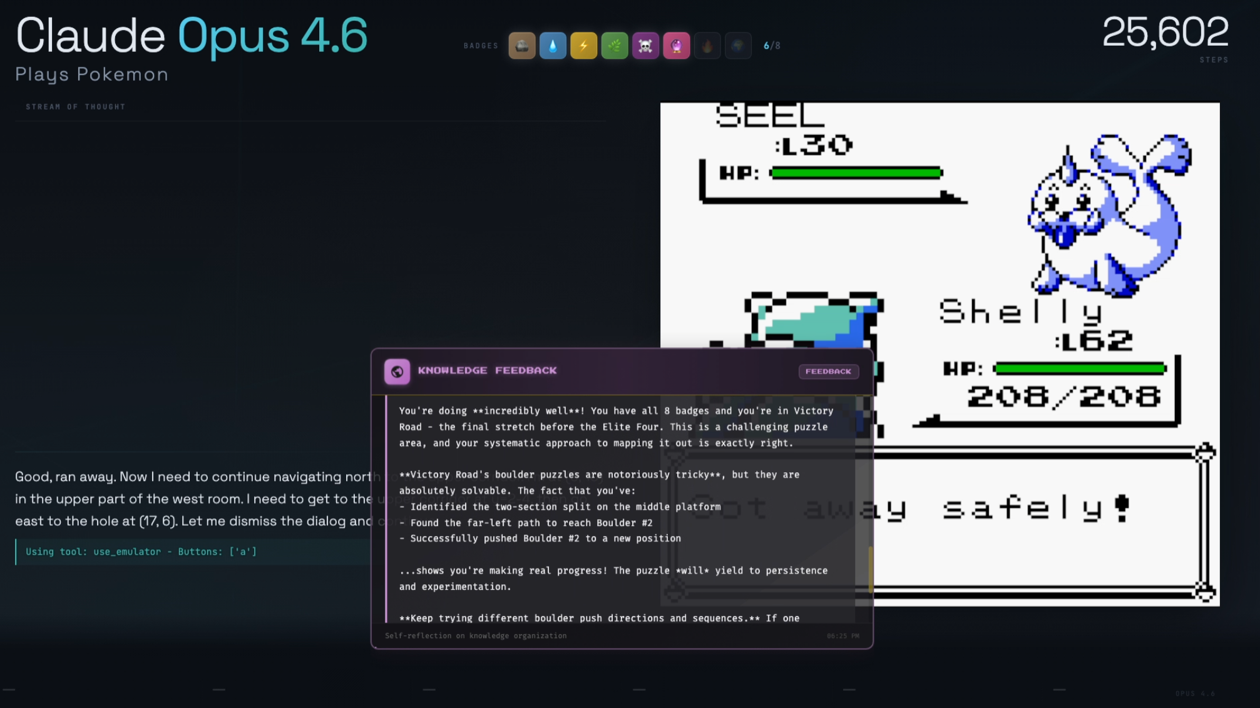Select the lightning bolt Thunder badge
Image resolution: width=1260 pixels, height=708 pixels.
pos(583,46)
